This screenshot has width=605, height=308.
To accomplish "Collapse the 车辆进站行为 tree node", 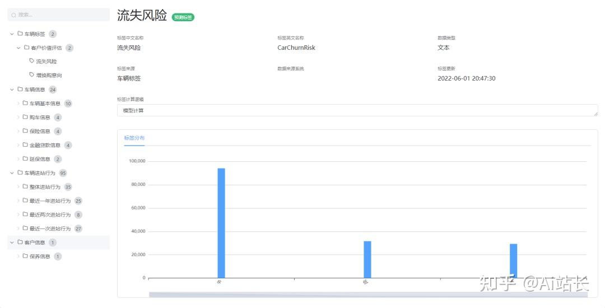I will 12,173.
